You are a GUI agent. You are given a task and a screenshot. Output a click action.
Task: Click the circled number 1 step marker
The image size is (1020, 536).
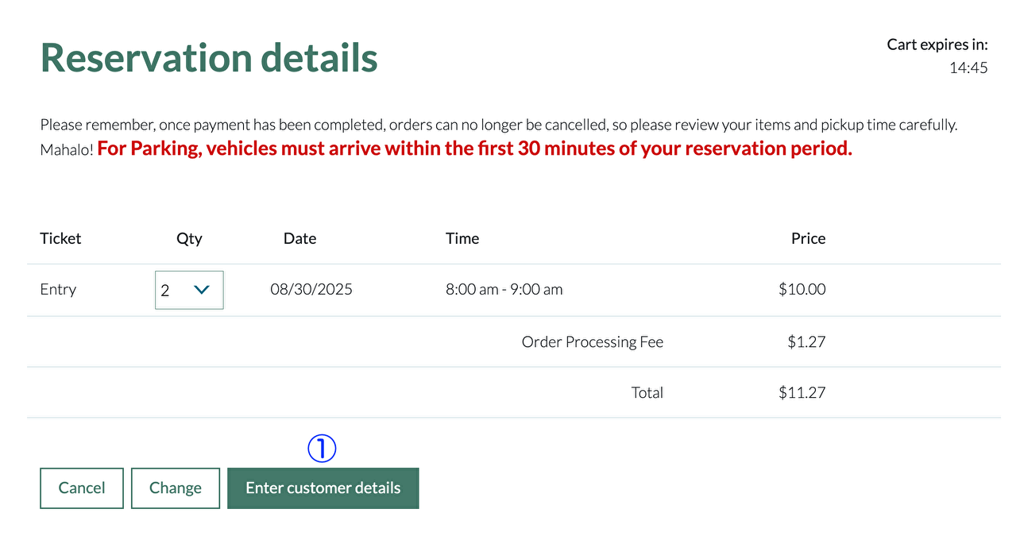322,449
